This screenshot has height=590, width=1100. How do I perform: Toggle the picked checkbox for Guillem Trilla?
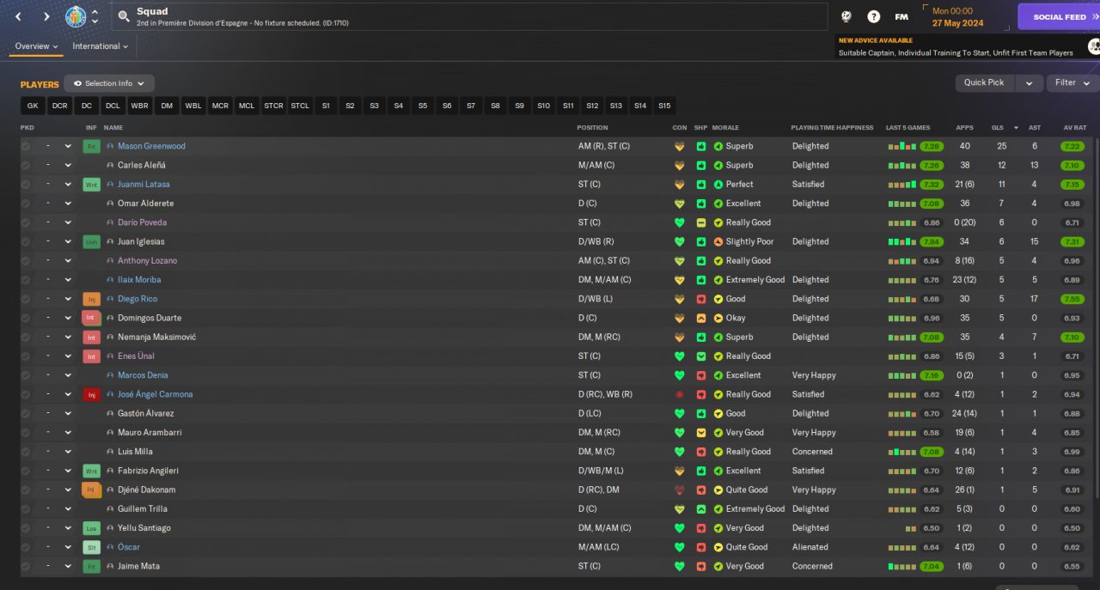26,508
